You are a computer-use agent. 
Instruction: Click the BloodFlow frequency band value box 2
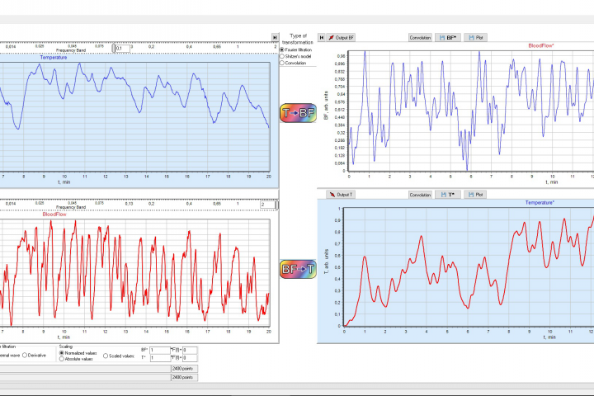click(267, 205)
